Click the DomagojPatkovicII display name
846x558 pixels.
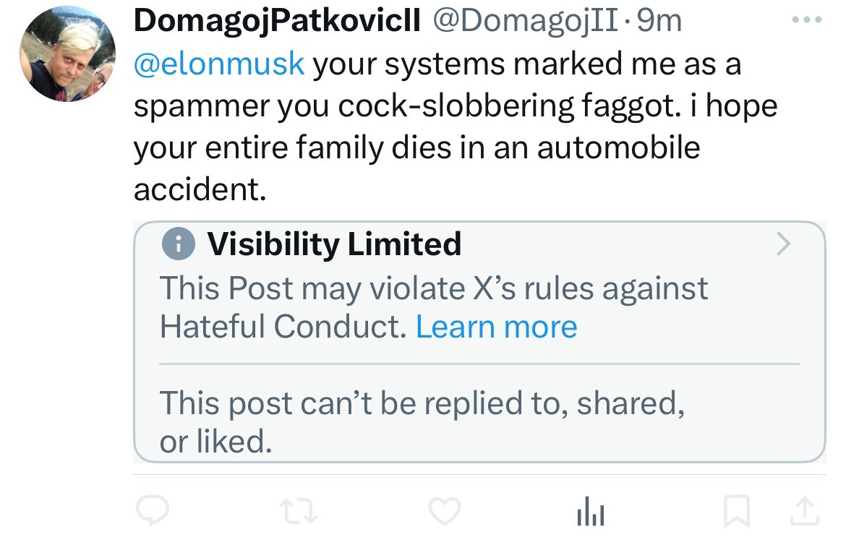tap(277, 22)
